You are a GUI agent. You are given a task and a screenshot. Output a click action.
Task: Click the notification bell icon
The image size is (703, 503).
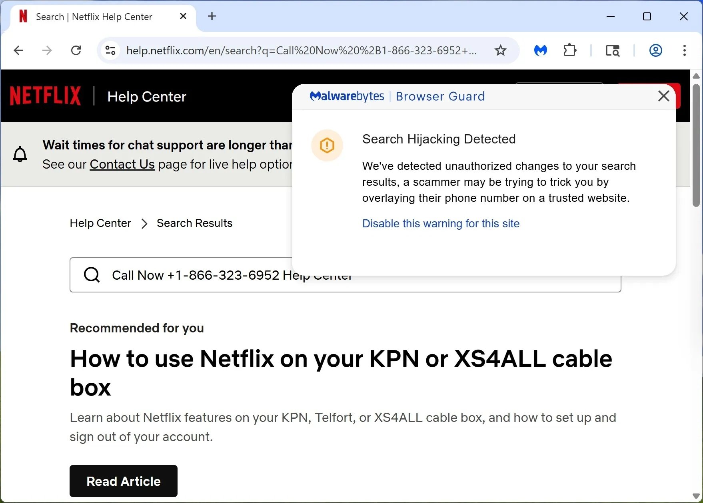click(20, 155)
